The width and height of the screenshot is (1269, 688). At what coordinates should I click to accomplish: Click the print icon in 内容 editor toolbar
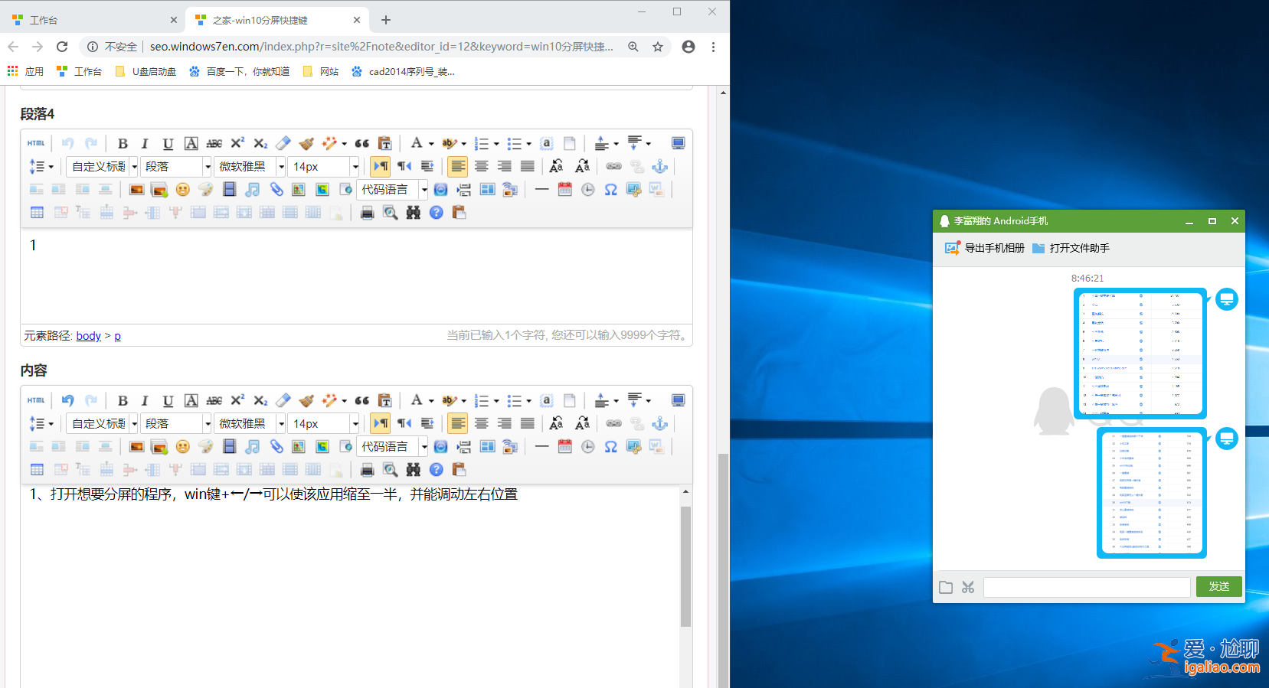click(x=367, y=470)
